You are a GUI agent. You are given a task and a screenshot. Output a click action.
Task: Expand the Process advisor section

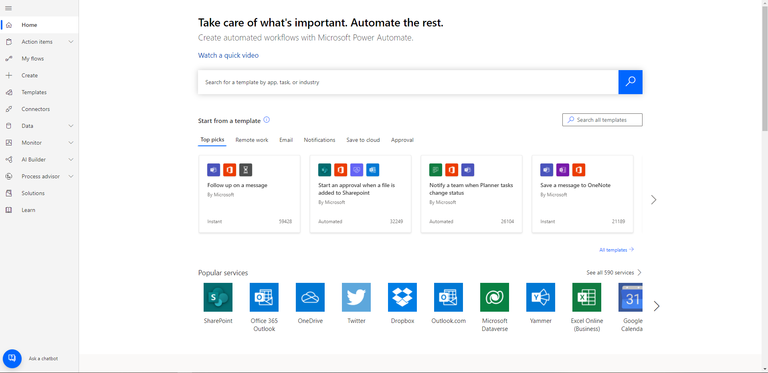point(71,176)
